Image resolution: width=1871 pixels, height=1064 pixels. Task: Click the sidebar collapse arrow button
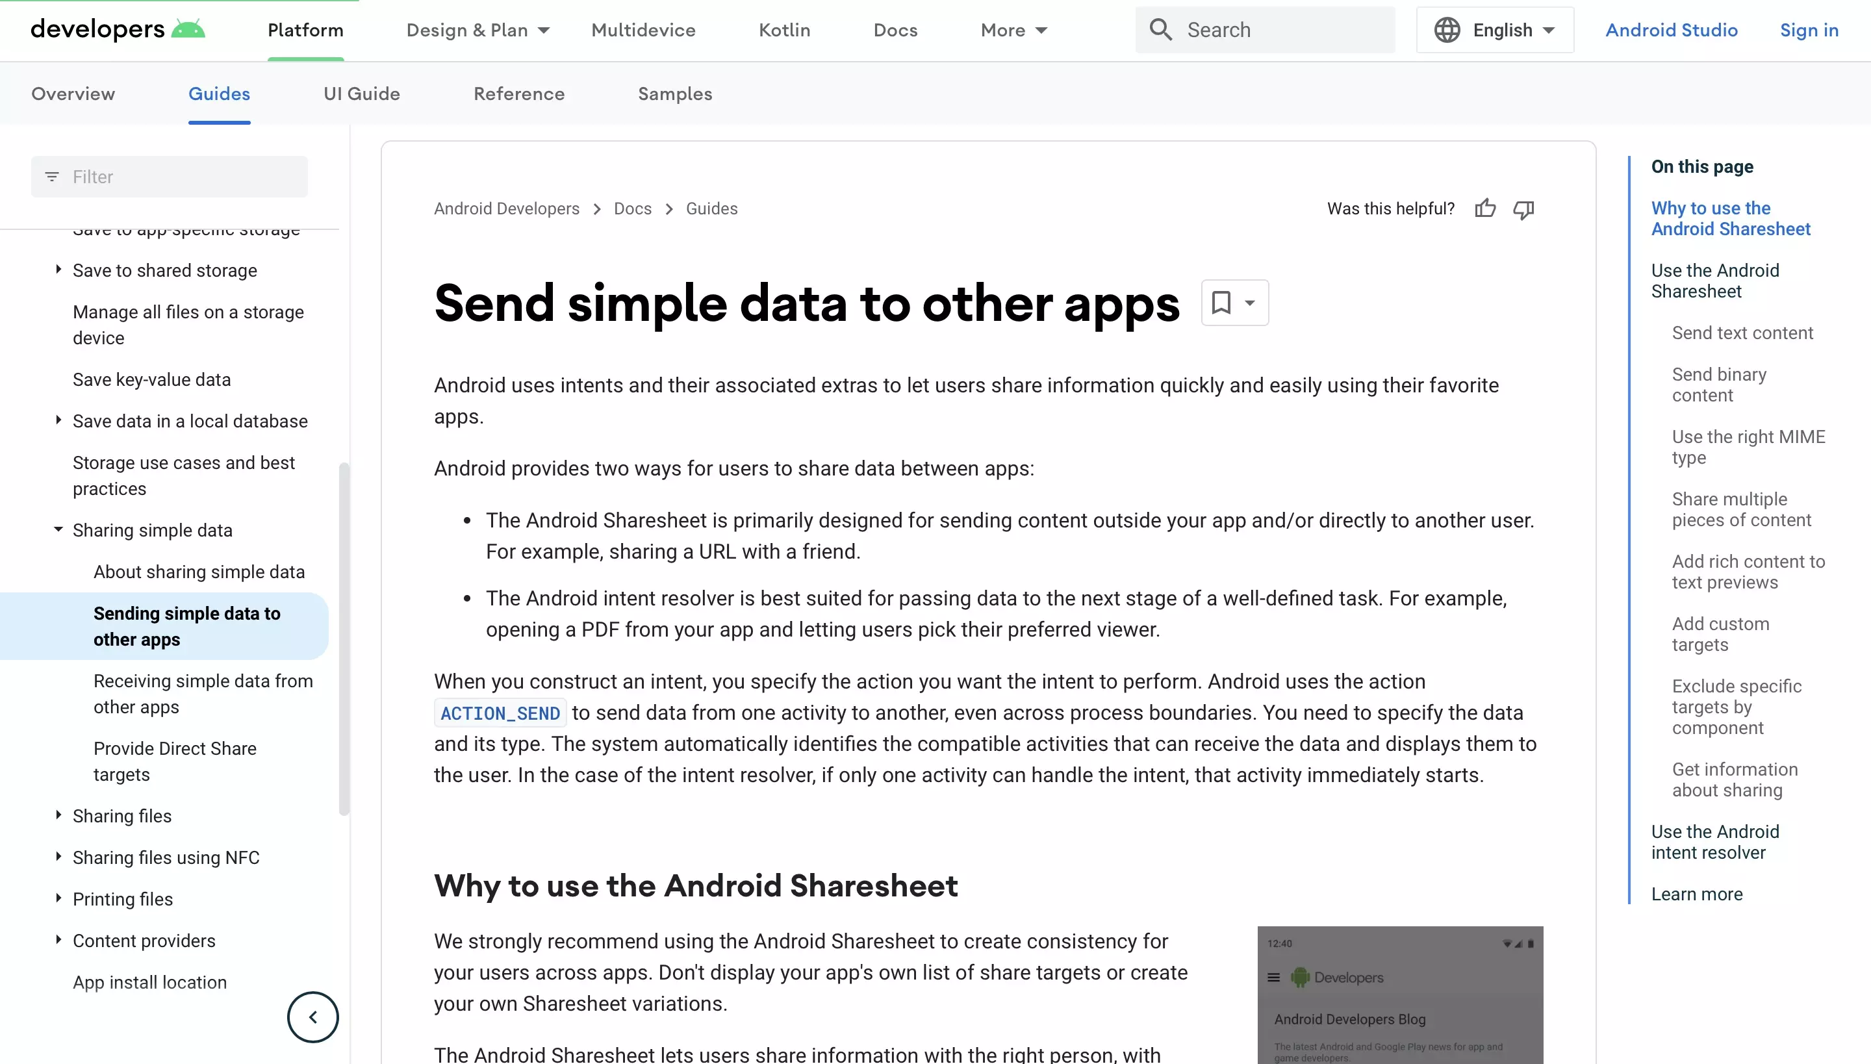[312, 1017]
